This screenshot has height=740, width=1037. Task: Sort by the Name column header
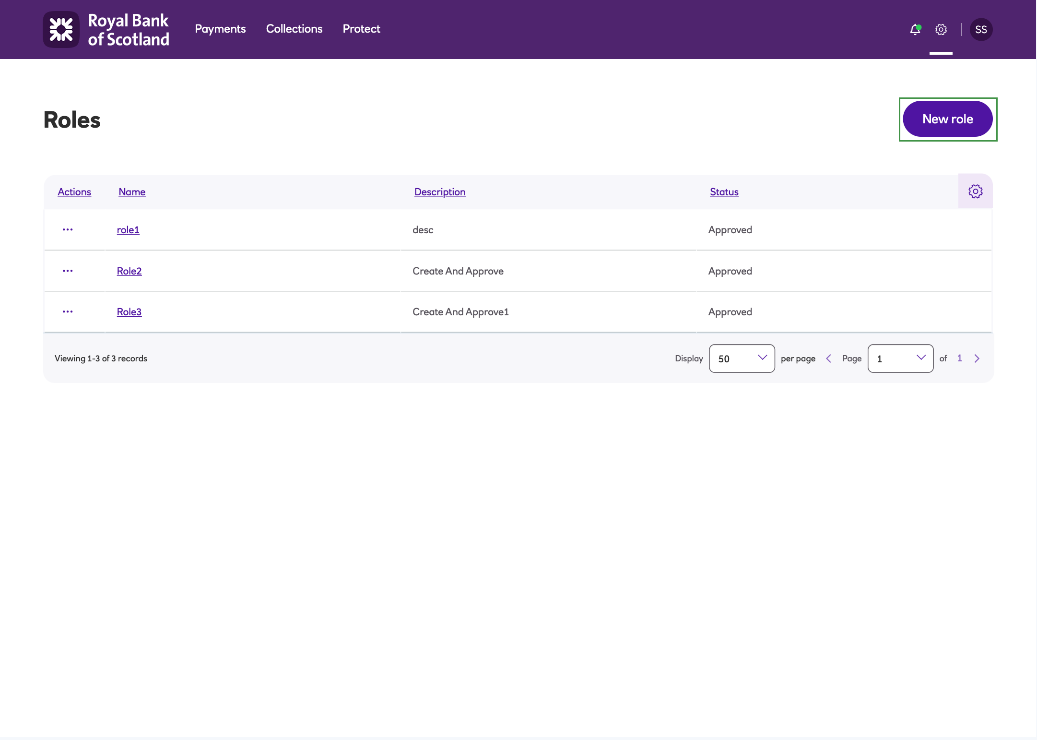click(x=132, y=192)
